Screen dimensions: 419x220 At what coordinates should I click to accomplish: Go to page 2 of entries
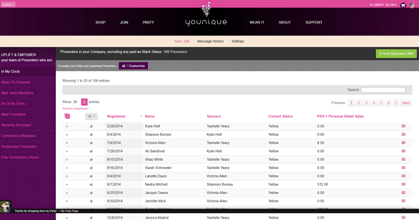(x=359, y=103)
